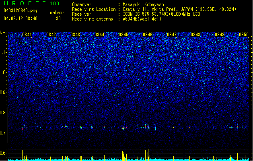Click the meteor count value 30

58,19
